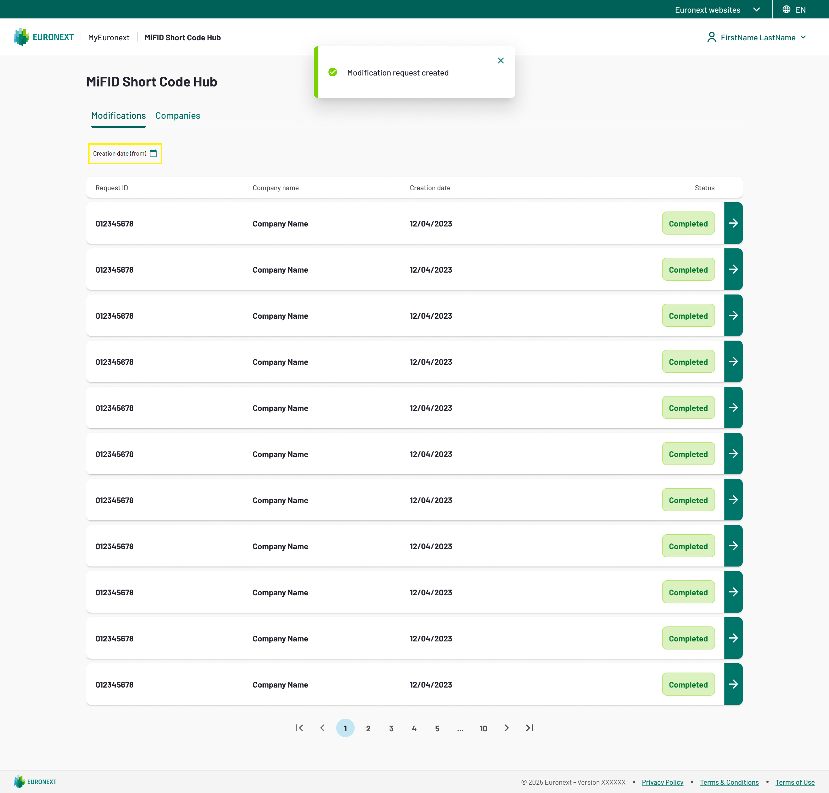Screen dimensions: 829x793
Task: Click the globe language icon
Action: coord(786,9)
